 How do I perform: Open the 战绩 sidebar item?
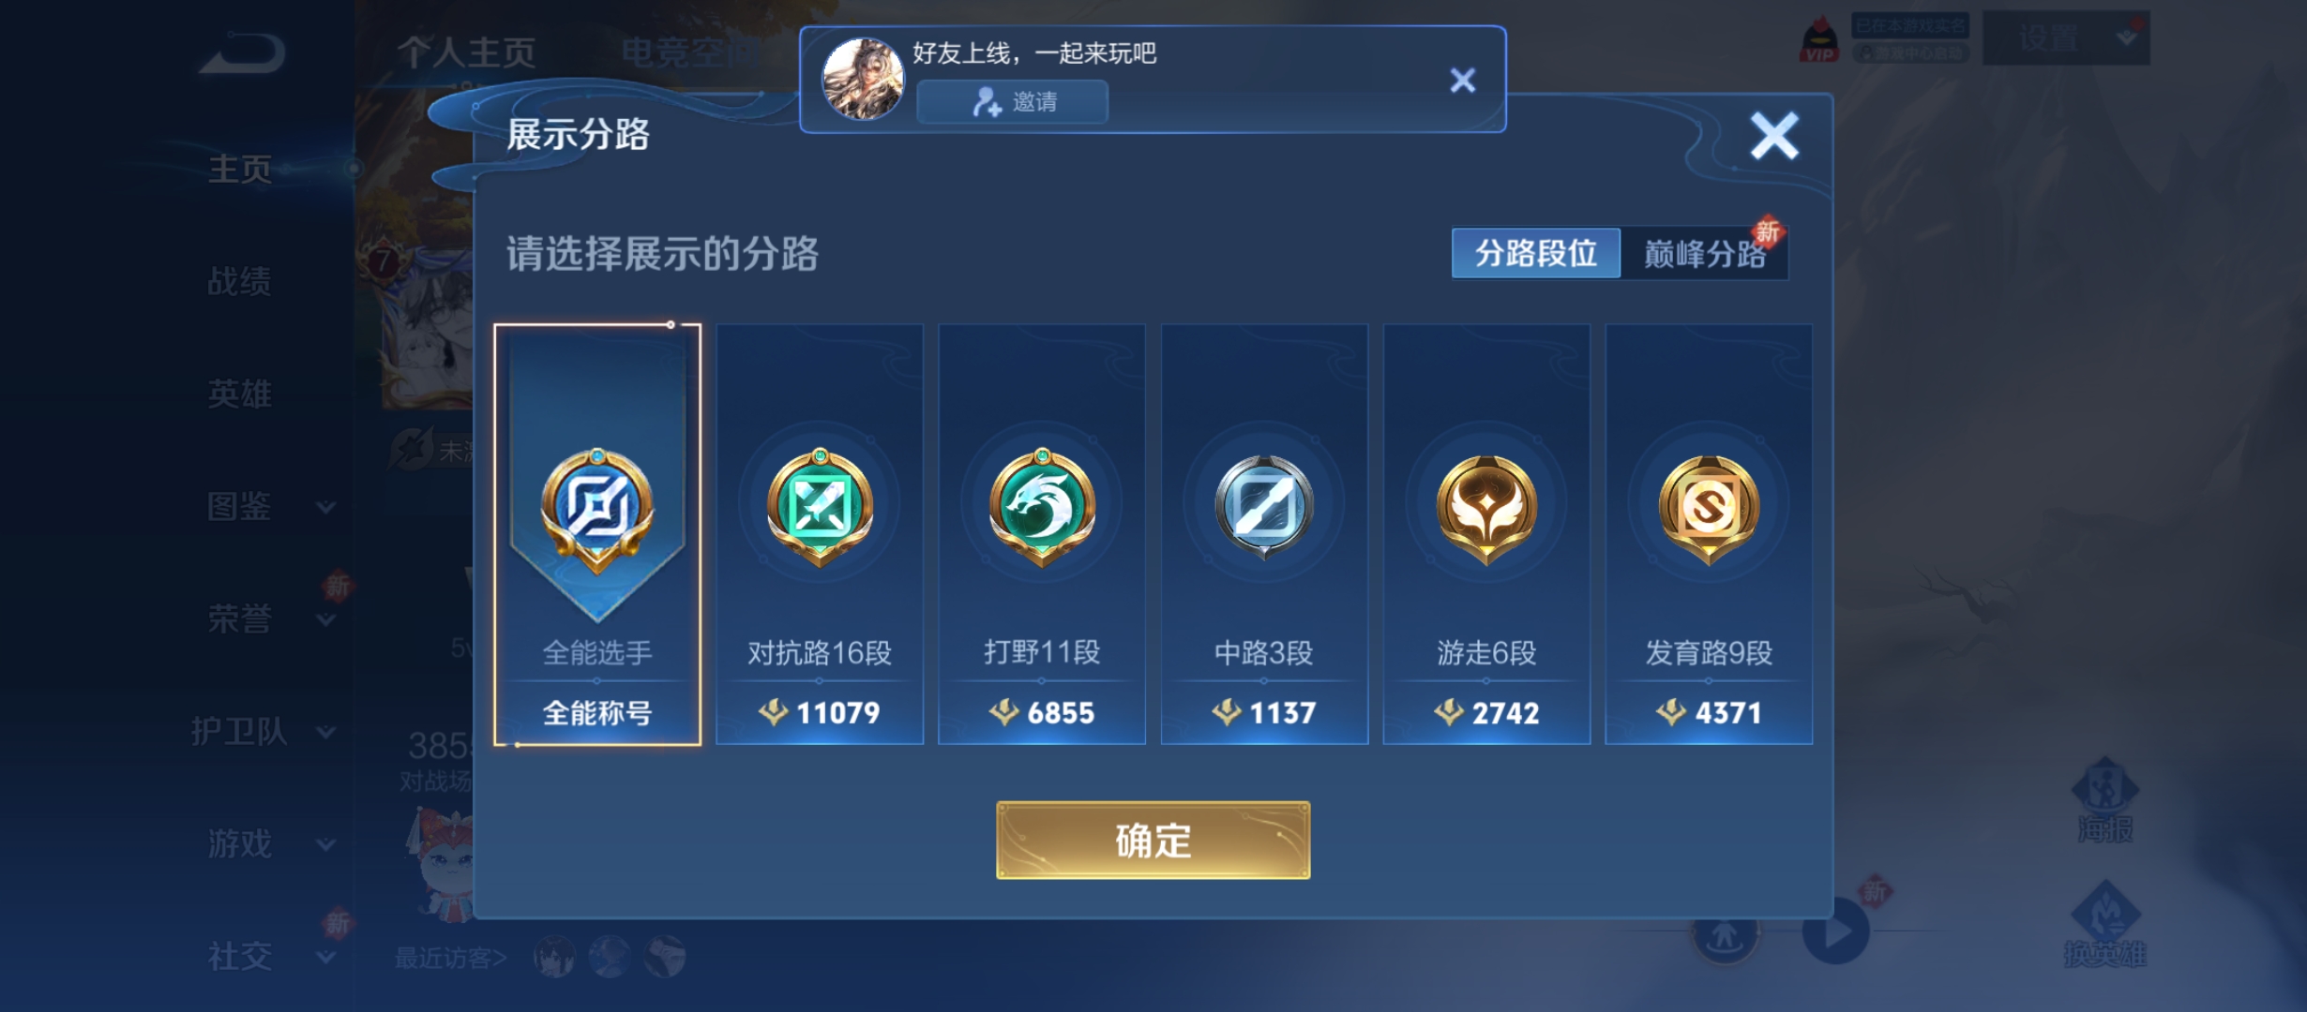240,281
